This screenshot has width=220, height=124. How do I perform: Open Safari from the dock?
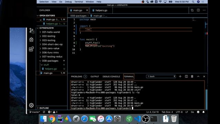pos(84,119)
